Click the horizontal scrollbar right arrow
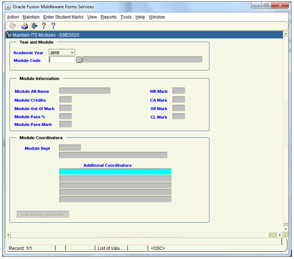This screenshot has height=259, width=294. (x=280, y=235)
